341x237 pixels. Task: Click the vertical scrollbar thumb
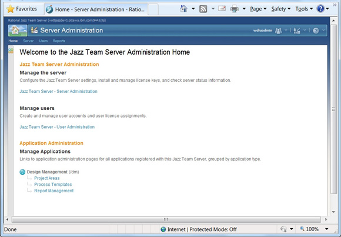pyautogui.click(x=333, y=109)
